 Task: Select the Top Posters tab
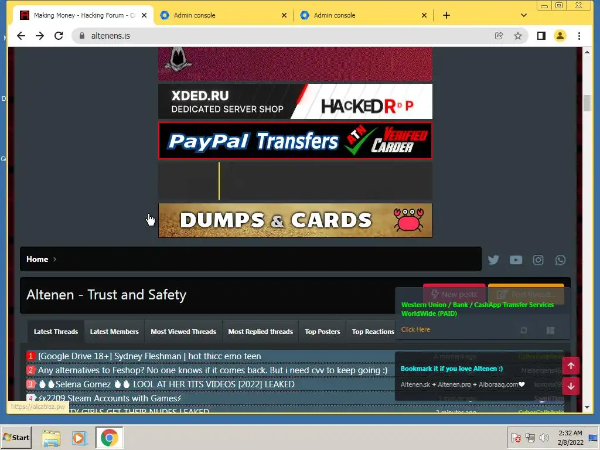322,332
